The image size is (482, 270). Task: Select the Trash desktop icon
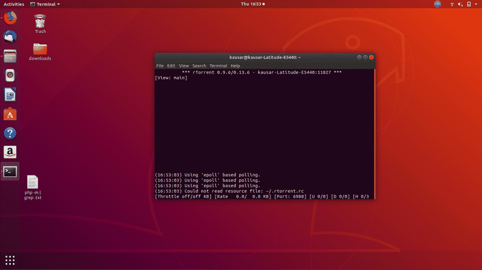tap(40, 24)
